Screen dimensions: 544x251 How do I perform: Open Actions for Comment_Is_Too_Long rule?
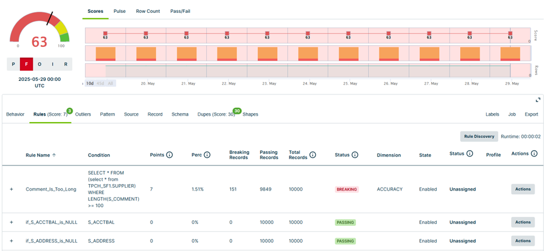[522, 189]
